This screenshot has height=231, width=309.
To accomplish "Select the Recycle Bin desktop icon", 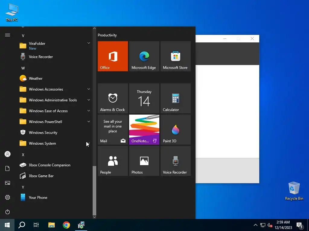I will [294, 191].
